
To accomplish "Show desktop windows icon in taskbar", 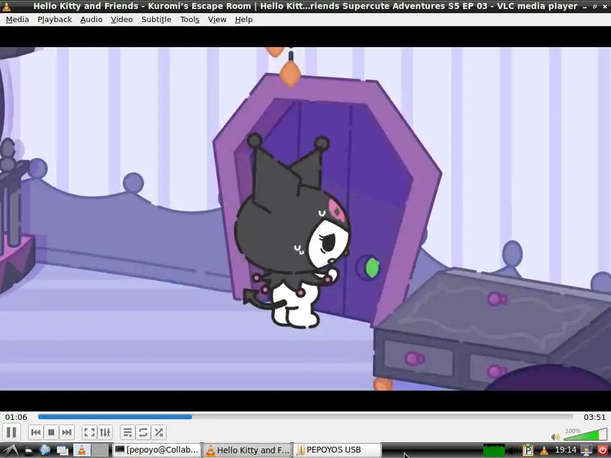I will click(x=62, y=451).
